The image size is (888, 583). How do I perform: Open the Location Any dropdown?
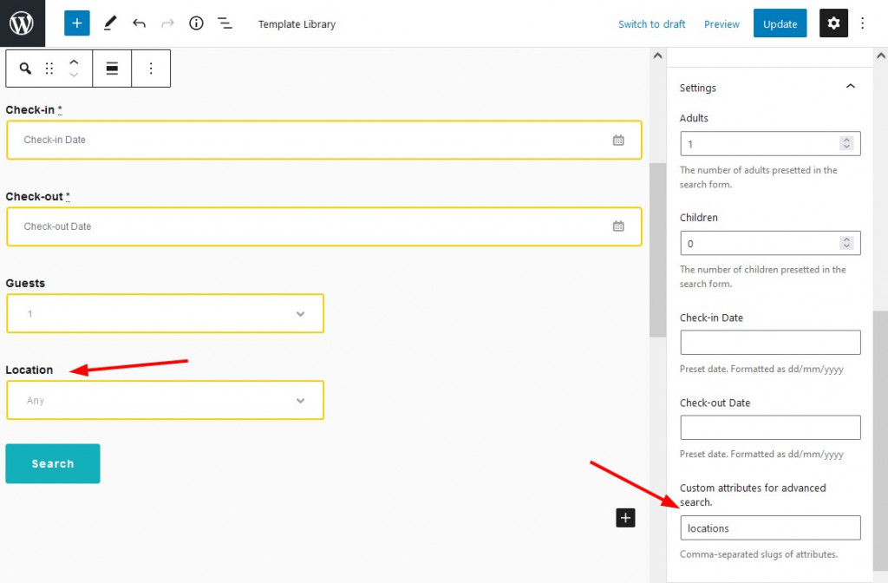pos(165,400)
